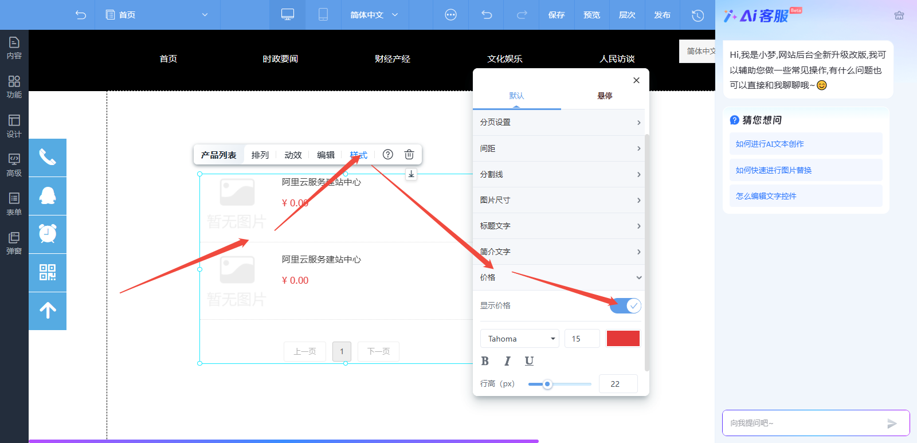Click the 保存 button

[x=557, y=15]
